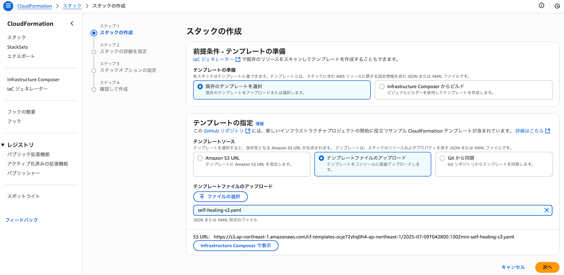Screen dimensions: 564x275
Task: Click the CloudFormation breadcrumb link
Action: 35,6
